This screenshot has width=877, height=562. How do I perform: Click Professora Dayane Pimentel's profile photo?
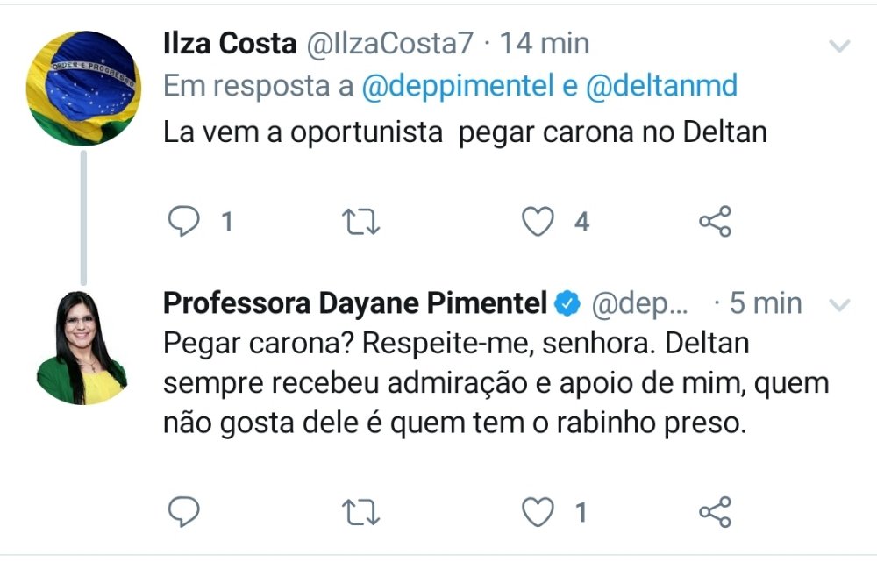(x=82, y=348)
